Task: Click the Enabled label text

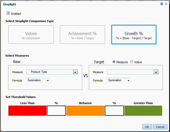Action: pyautogui.click(x=16, y=14)
